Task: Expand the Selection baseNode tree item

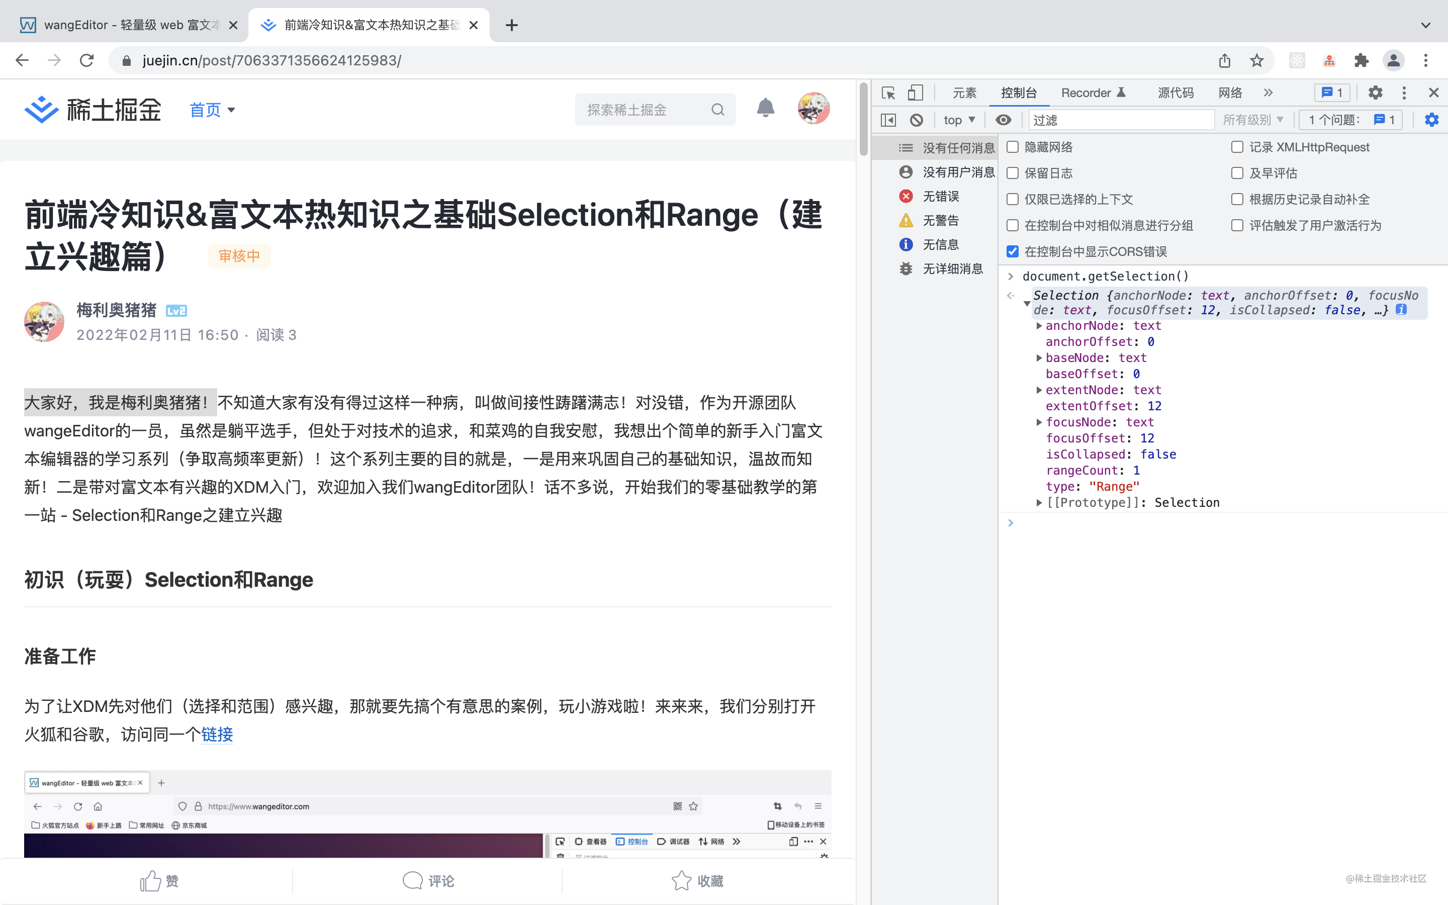Action: (1036, 357)
